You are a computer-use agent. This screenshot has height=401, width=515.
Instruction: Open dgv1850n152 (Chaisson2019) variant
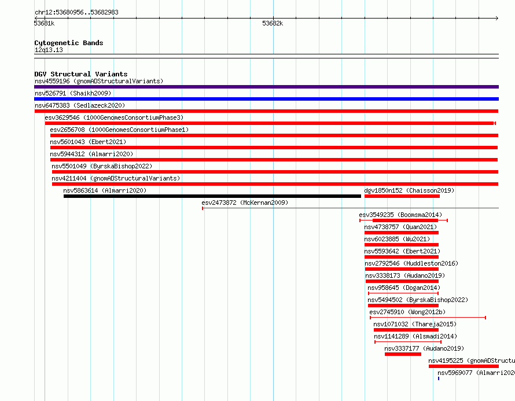(x=409, y=190)
